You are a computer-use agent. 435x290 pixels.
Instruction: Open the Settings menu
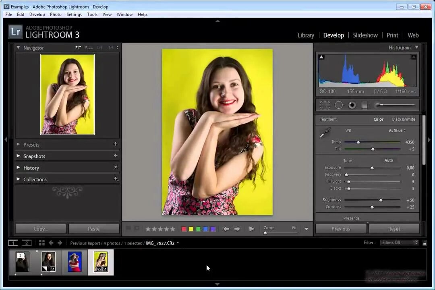tap(74, 14)
